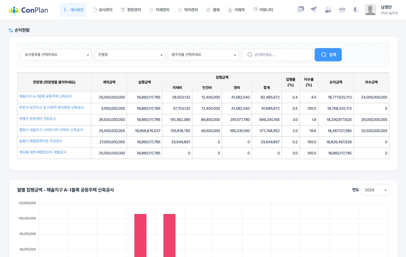This screenshot has height=257, width=406.
Task: Open the user avatar profile picture
Action: click(x=370, y=10)
